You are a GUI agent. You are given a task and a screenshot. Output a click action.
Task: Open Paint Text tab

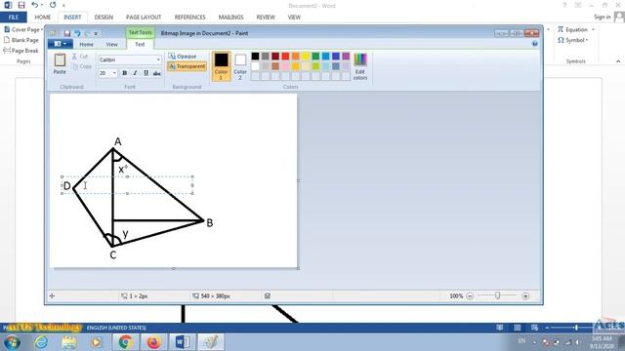(140, 44)
